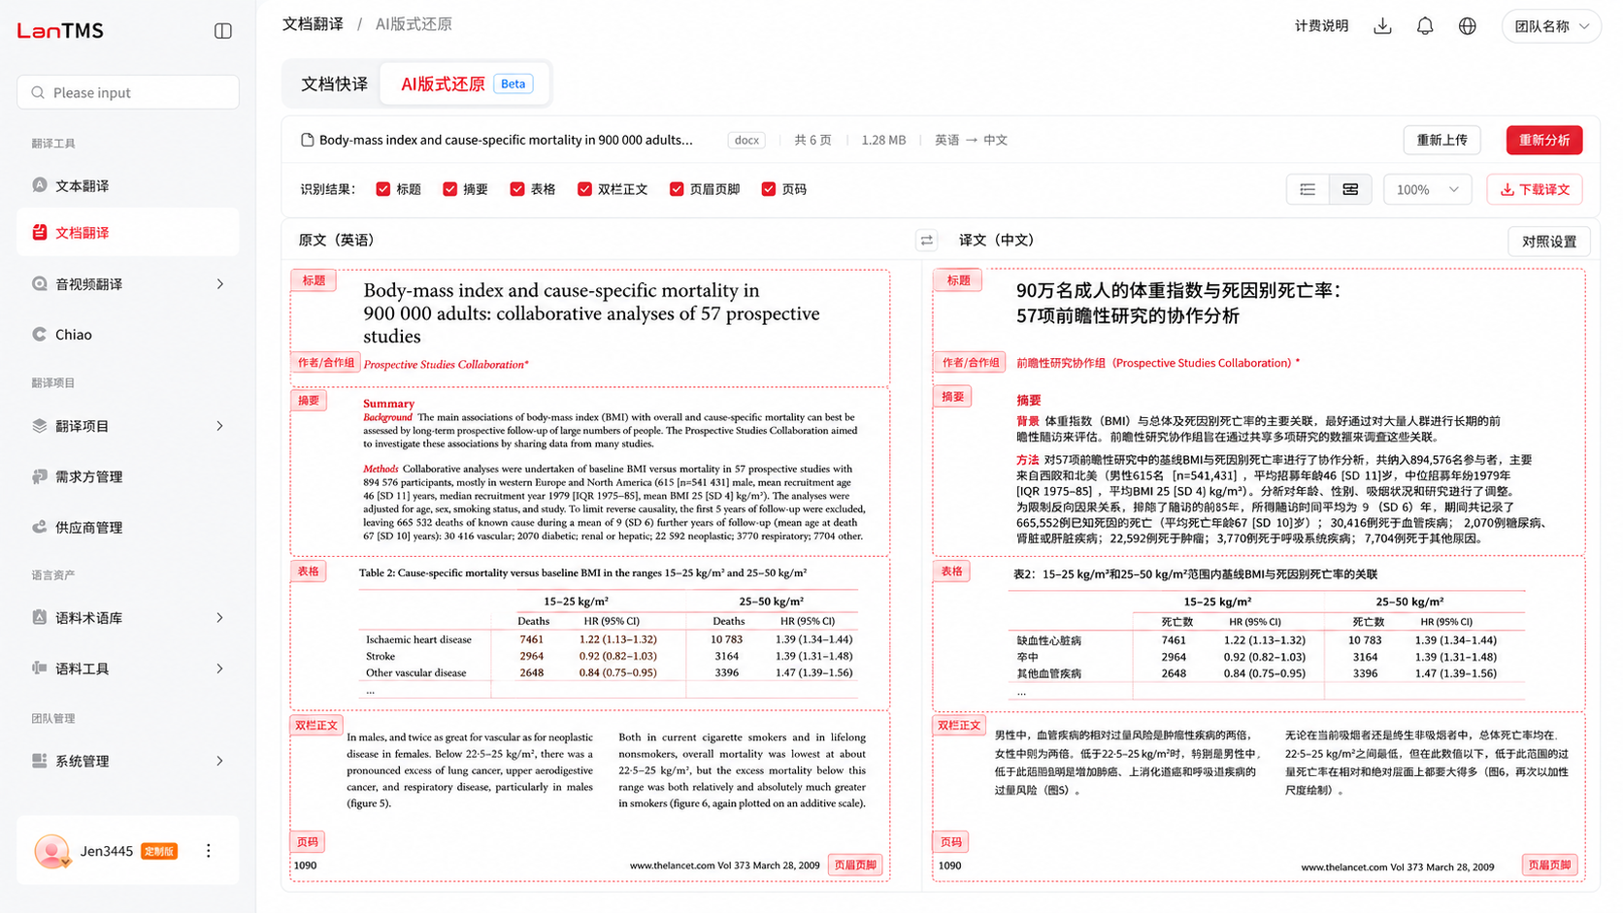
Task: Switch to side-by-side layout view icon
Action: [1350, 189]
